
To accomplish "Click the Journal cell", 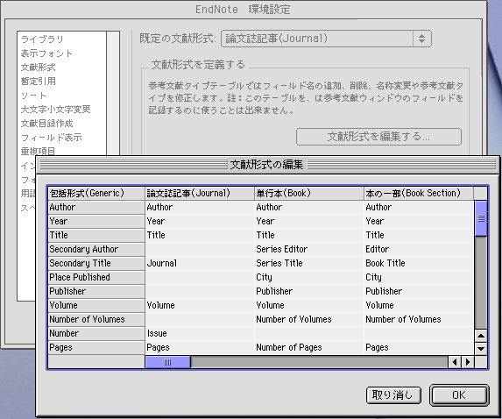I will [200, 263].
